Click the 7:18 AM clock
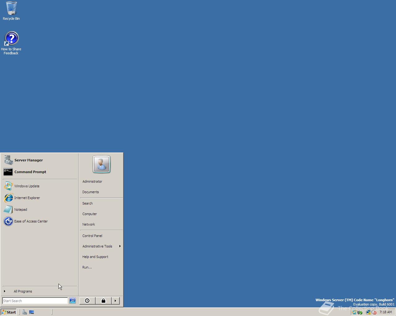 (386, 312)
